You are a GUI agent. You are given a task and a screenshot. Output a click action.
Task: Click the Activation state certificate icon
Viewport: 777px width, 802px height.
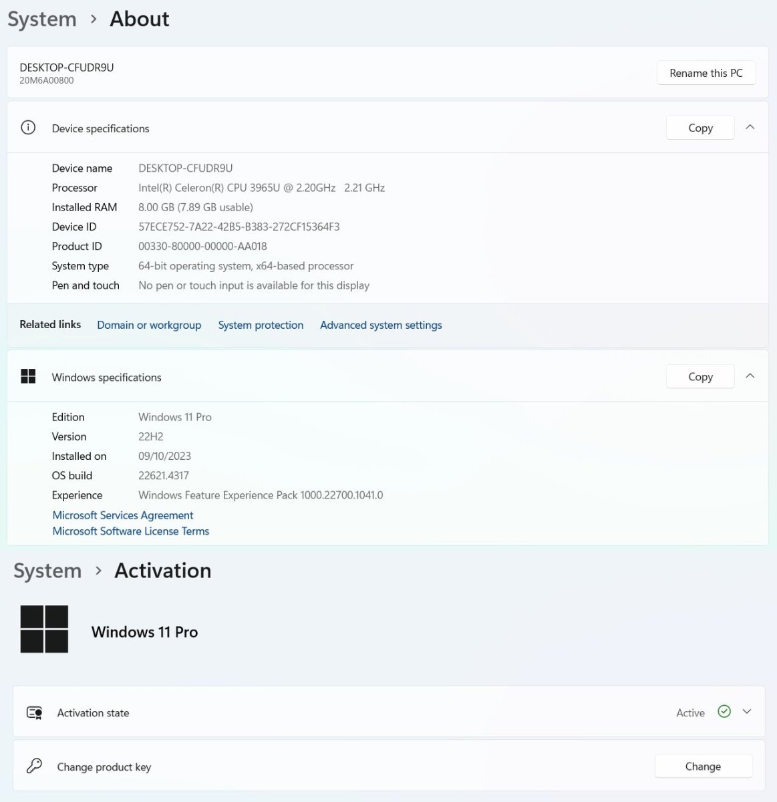click(35, 712)
